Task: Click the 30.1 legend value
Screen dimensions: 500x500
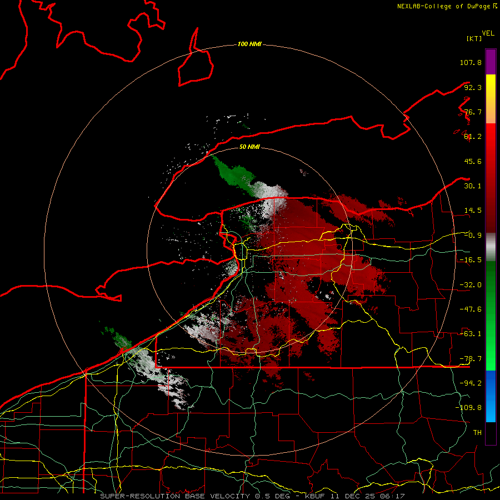Action: 473,186
